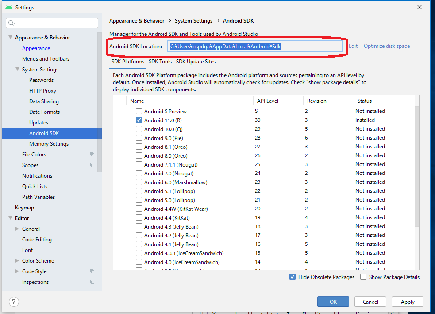Check the Android 8.1 (Oreo) checkbox

[x=139, y=147]
